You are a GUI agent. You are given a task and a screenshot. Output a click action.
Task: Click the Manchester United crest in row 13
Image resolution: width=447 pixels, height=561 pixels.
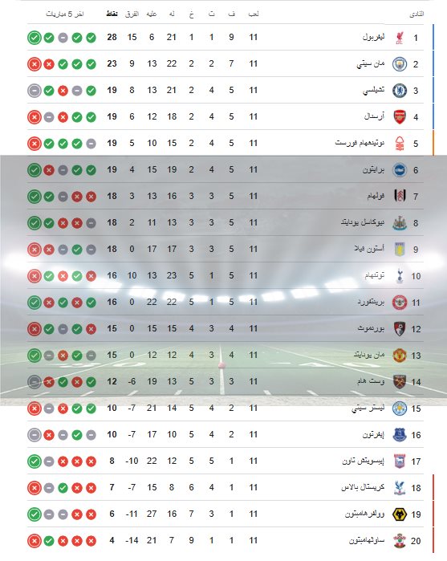point(400,356)
